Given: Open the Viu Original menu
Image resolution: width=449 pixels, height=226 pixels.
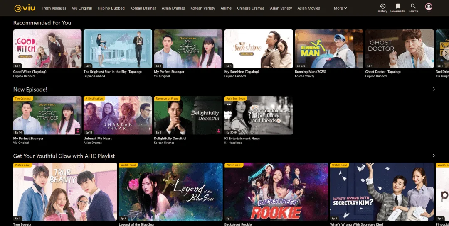Looking at the screenshot, I should 82,8.
